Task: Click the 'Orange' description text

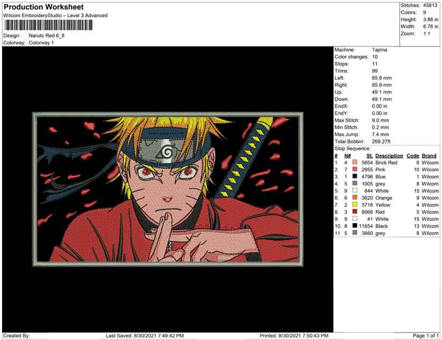Action: coord(384,198)
